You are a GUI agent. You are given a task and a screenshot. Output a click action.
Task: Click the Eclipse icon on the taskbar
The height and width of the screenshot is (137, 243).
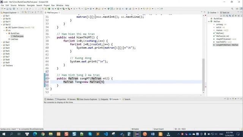click(137, 134)
